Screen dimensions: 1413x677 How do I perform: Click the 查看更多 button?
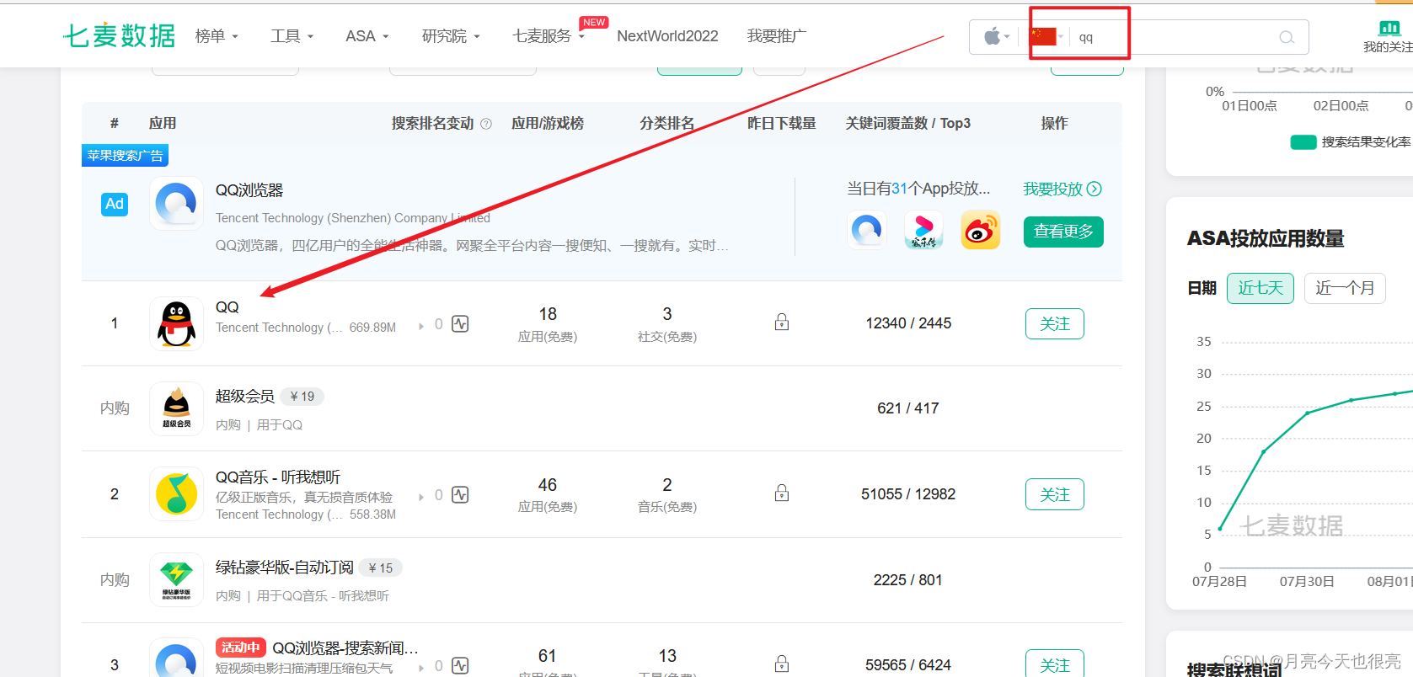[1063, 232]
